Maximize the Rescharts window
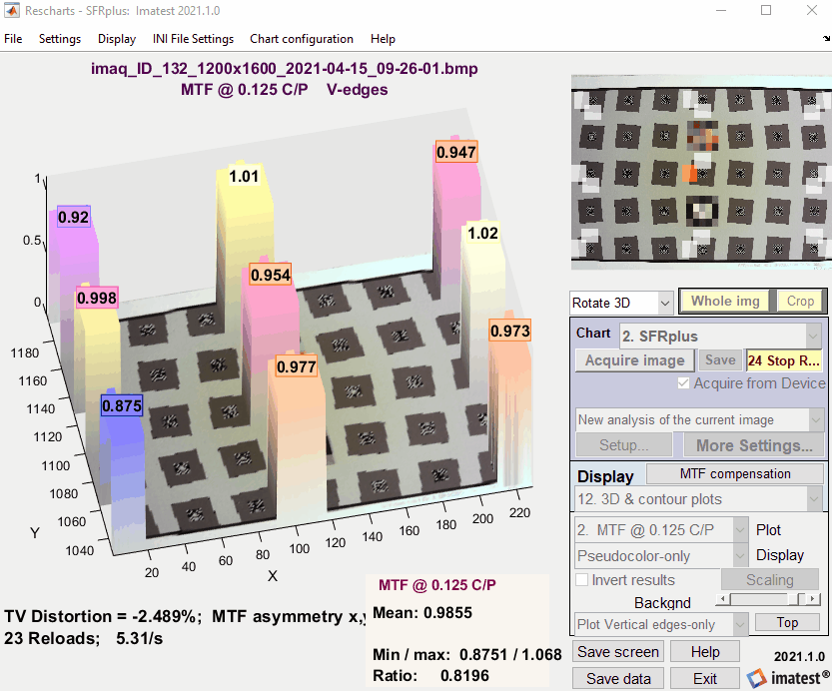The width and height of the screenshot is (832, 691). click(x=766, y=10)
